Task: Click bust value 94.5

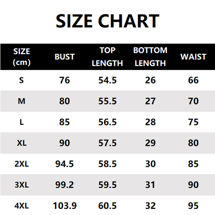Action: 64,164
